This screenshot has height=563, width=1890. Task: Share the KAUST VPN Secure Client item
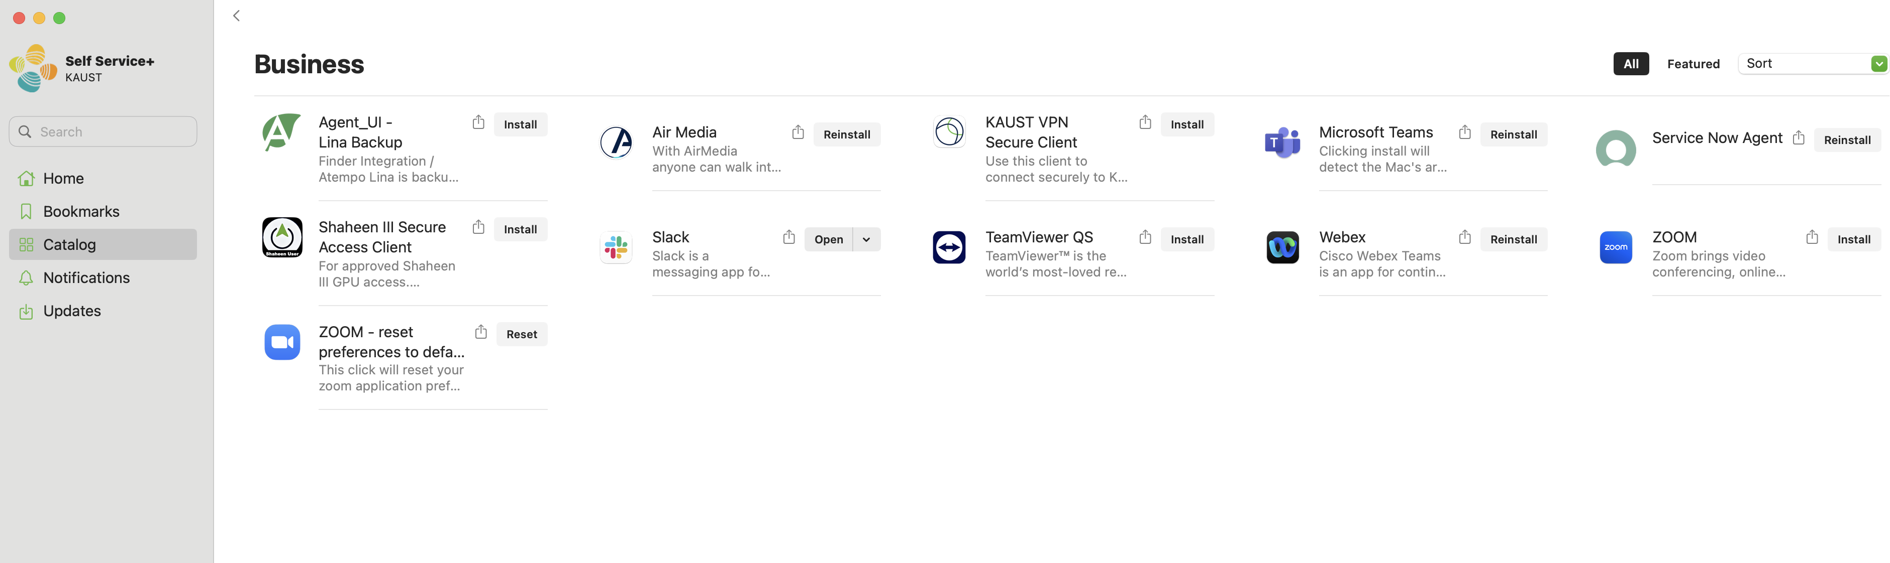1145,122
